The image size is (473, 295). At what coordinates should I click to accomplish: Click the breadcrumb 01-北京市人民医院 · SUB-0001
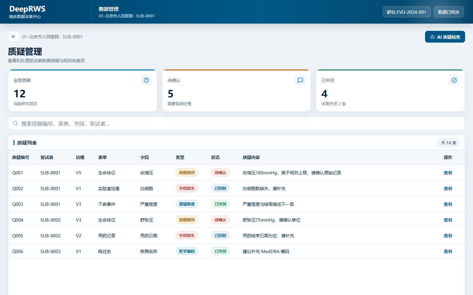pos(53,37)
